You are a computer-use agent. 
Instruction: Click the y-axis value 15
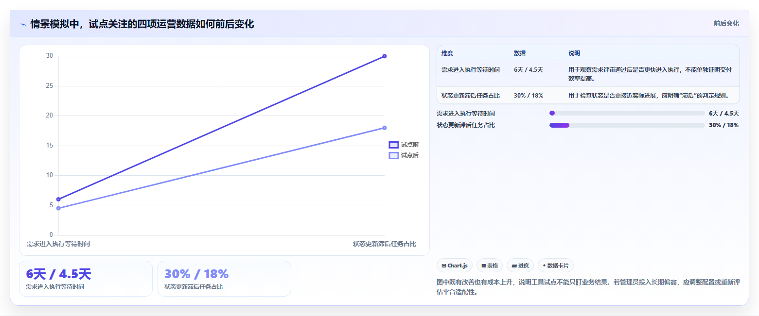click(x=50, y=146)
